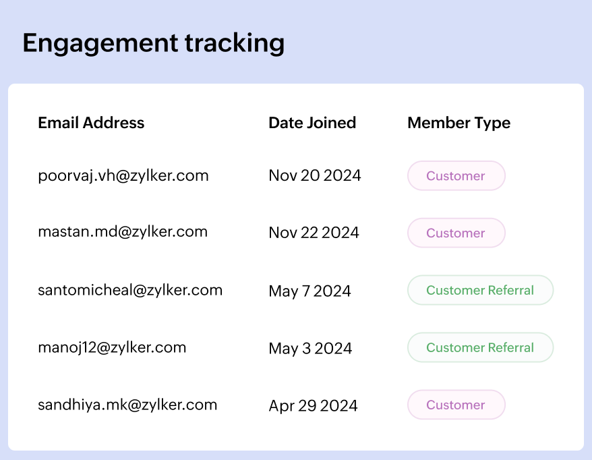592x460 pixels.
Task: Click the Member Type column header
Action: 458,123
